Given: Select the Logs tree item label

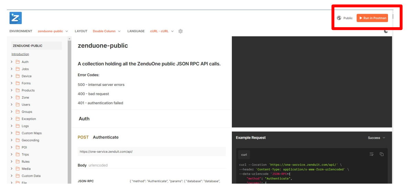Looking at the screenshot, I should pos(25,126).
